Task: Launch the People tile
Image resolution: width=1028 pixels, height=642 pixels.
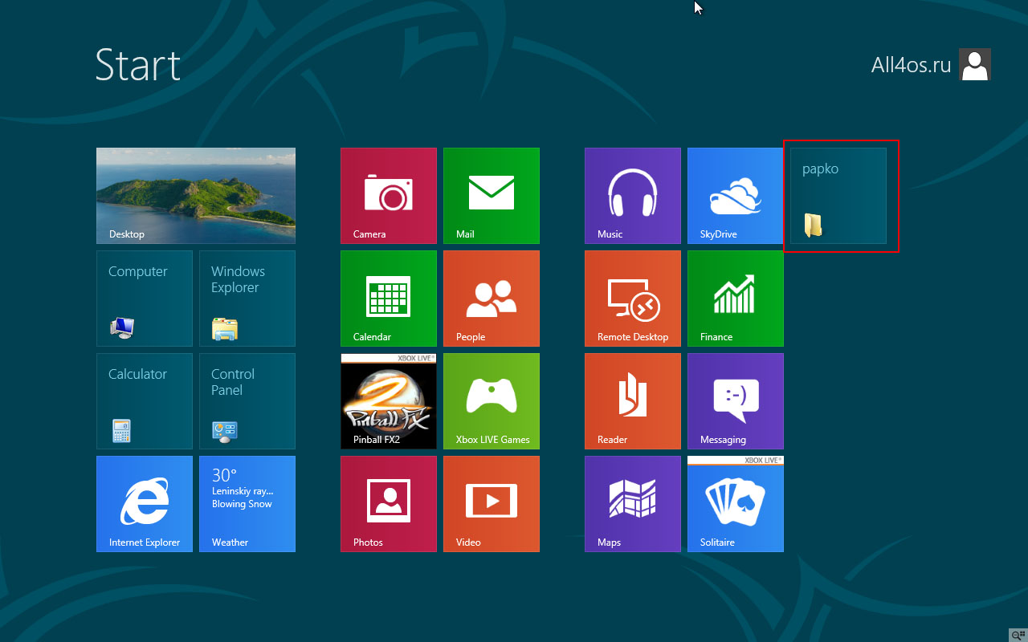Action: pyautogui.click(x=492, y=299)
